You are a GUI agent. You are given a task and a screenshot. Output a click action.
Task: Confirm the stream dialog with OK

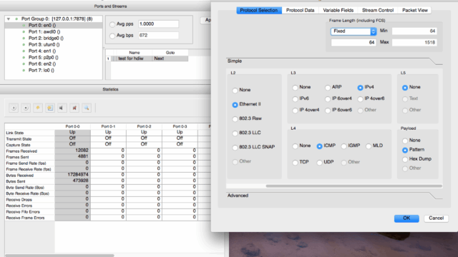406,218
